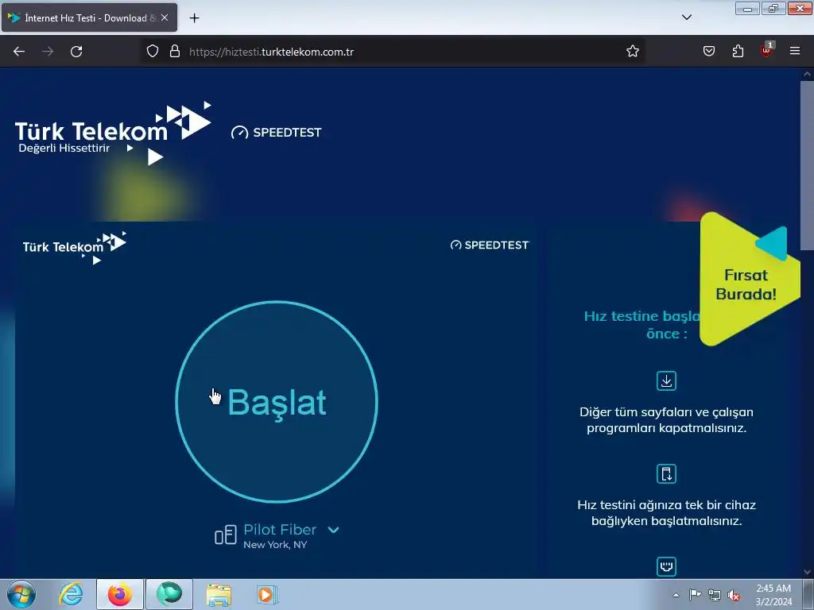Click the download icon above 'Diğer tüm sayfaları' tip
This screenshot has height=610, width=814.
666,380
